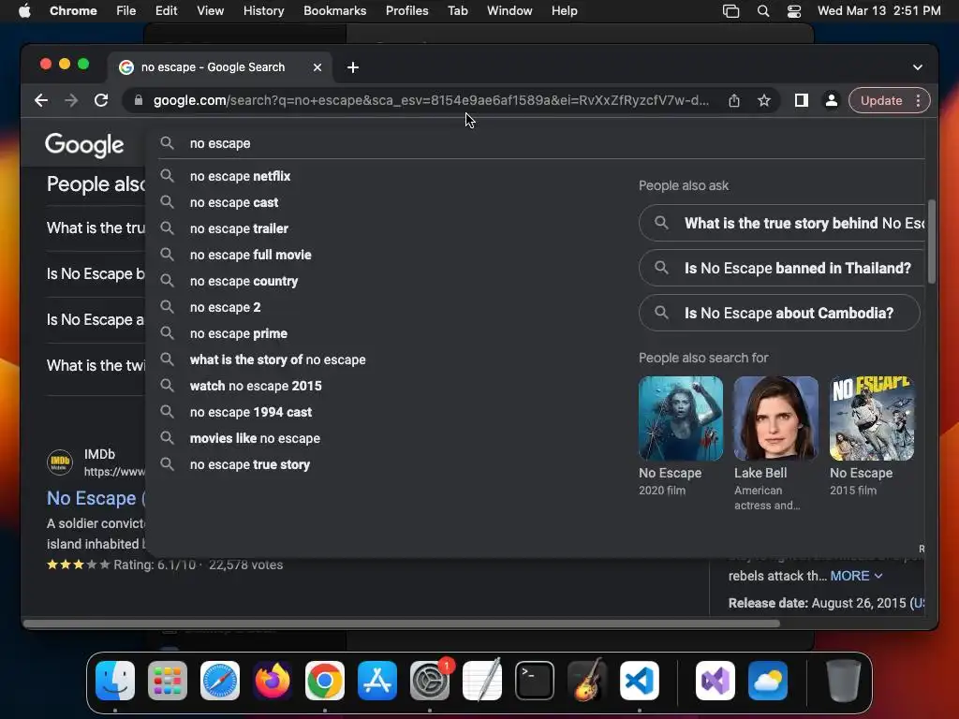This screenshot has width=959, height=719.
Task: Open System Settings from the Dock
Action: coord(430,681)
